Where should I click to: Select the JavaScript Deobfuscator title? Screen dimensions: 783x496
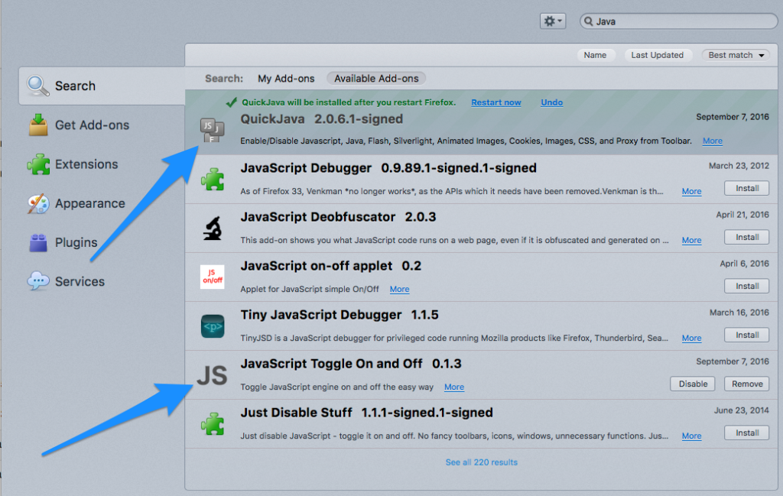317,217
